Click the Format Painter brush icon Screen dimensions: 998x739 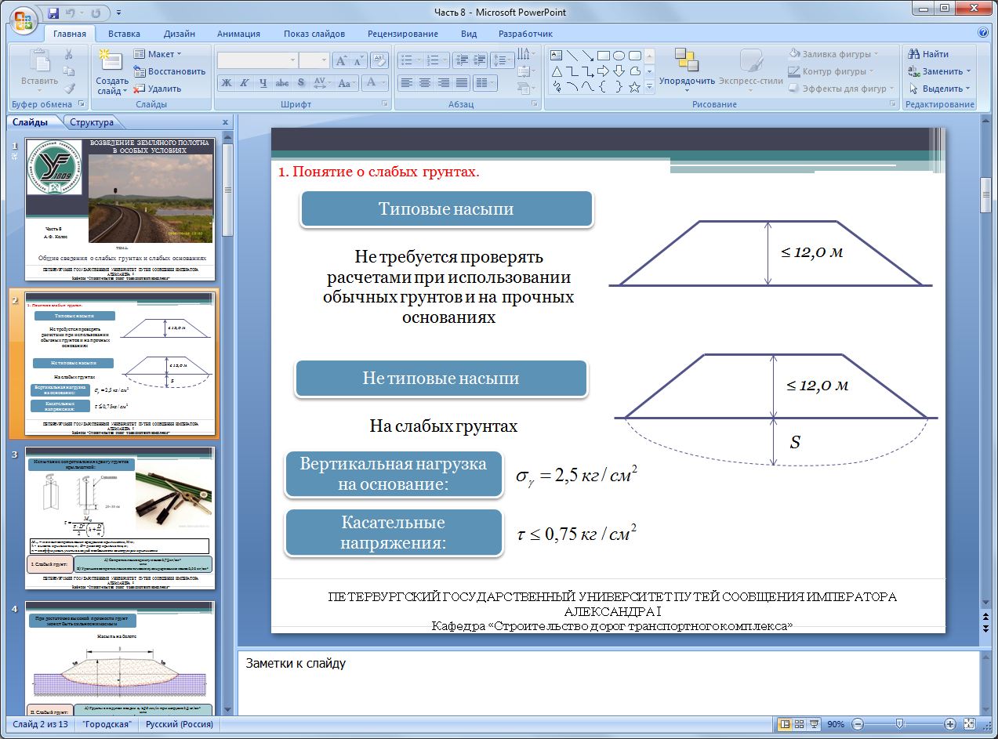click(x=69, y=89)
